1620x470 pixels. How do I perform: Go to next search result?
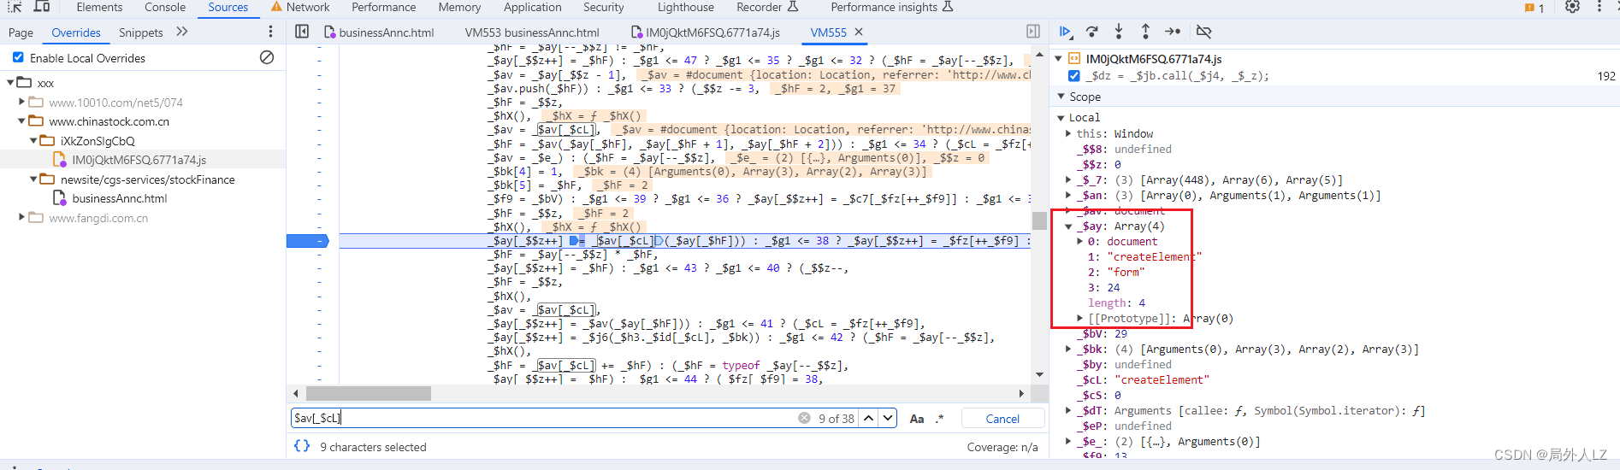(888, 418)
